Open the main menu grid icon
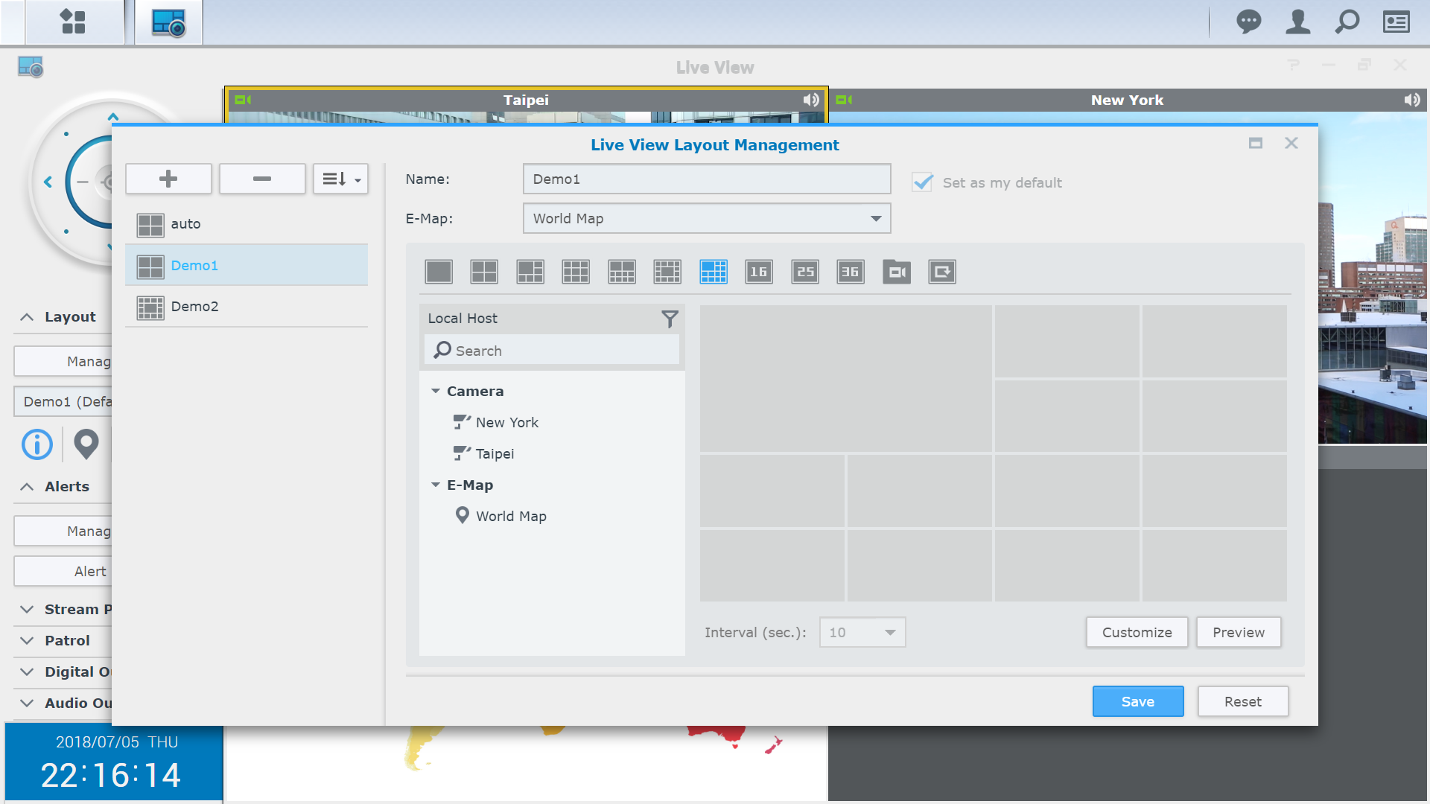Image resolution: width=1430 pixels, height=804 pixels. [x=73, y=22]
